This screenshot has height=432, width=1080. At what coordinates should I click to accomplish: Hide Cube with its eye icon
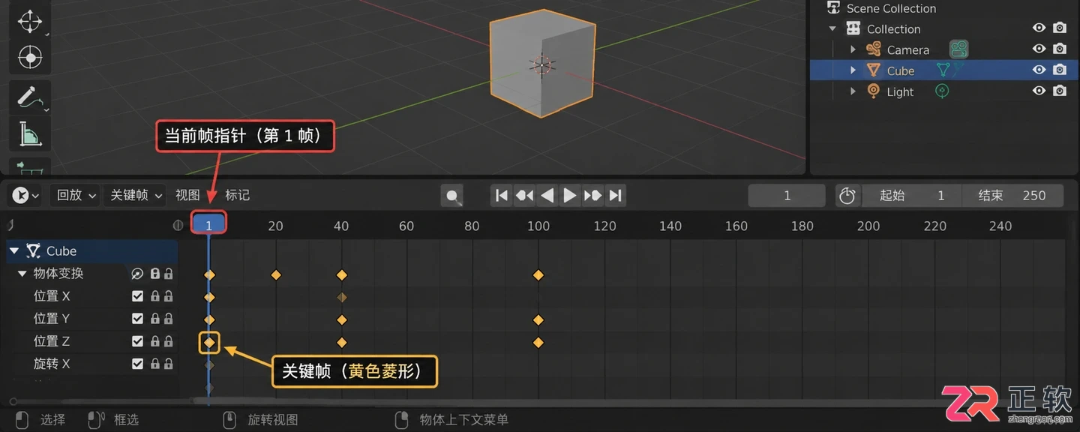1039,70
